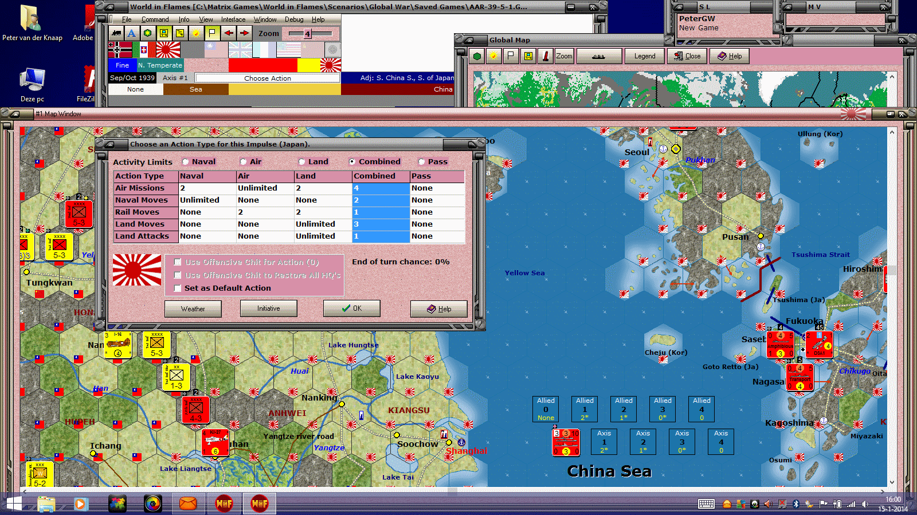The image size is (917, 515).
Task: Open the View menu
Action: click(x=206, y=19)
